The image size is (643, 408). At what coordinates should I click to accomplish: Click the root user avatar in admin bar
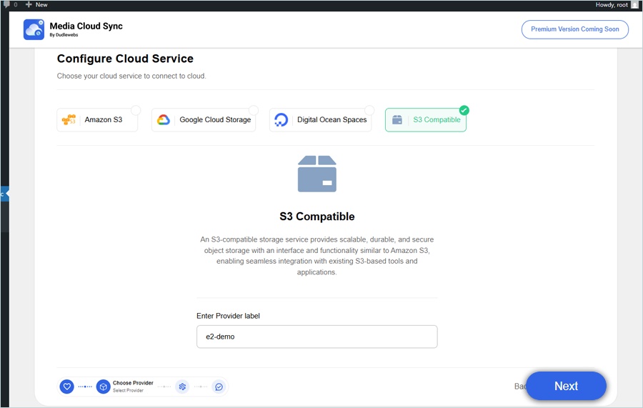click(635, 4)
